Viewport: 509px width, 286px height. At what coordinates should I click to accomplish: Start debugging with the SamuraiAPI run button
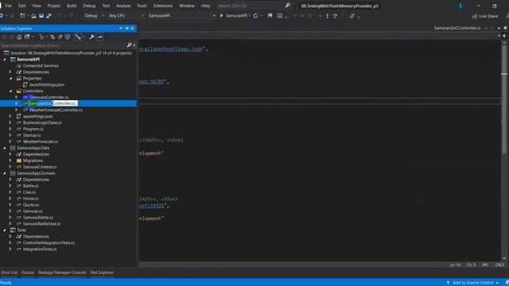(233, 16)
